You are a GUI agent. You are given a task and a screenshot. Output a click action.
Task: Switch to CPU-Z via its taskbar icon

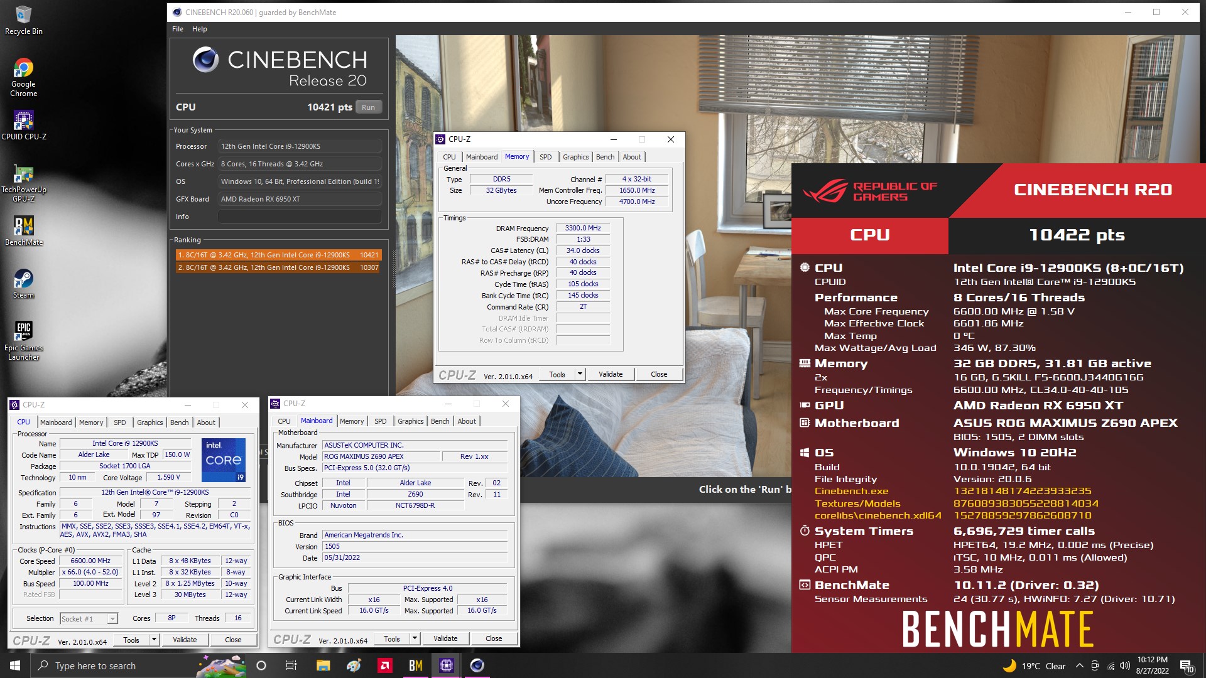pos(446,665)
